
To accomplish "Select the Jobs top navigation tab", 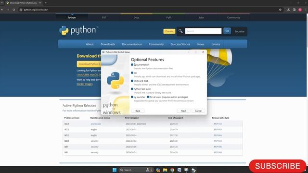I will tap(201, 17).
